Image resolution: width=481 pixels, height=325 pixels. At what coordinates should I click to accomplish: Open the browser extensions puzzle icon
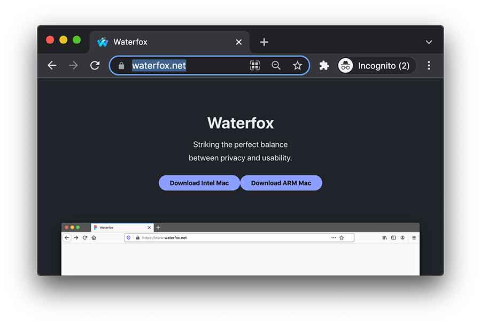(324, 65)
